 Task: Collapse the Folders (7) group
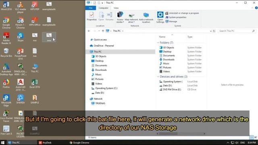click(x=158, y=43)
